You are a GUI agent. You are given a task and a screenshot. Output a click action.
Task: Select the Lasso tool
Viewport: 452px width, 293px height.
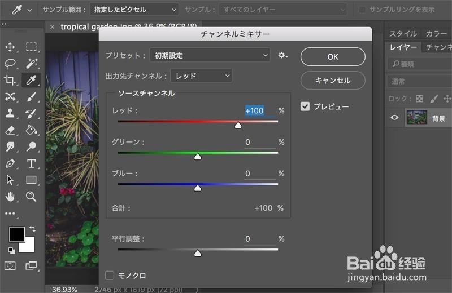[10, 63]
